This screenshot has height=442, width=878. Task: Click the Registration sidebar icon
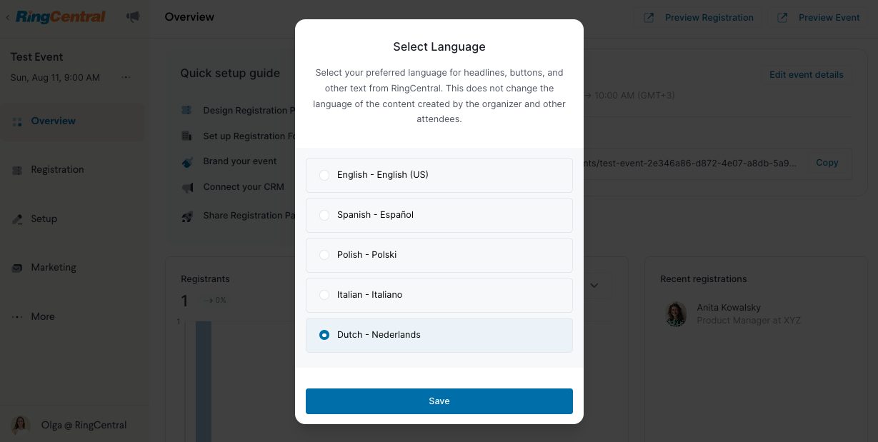pyautogui.click(x=17, y=171)
